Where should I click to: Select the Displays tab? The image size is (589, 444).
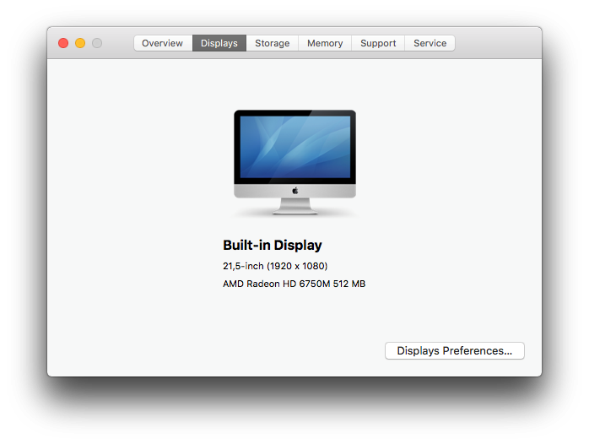[219, 43]
